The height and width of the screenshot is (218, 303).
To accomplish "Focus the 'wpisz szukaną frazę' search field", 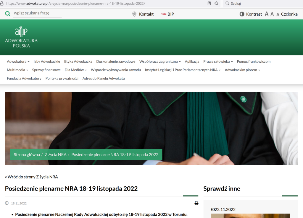I will (x=37, y=13).
